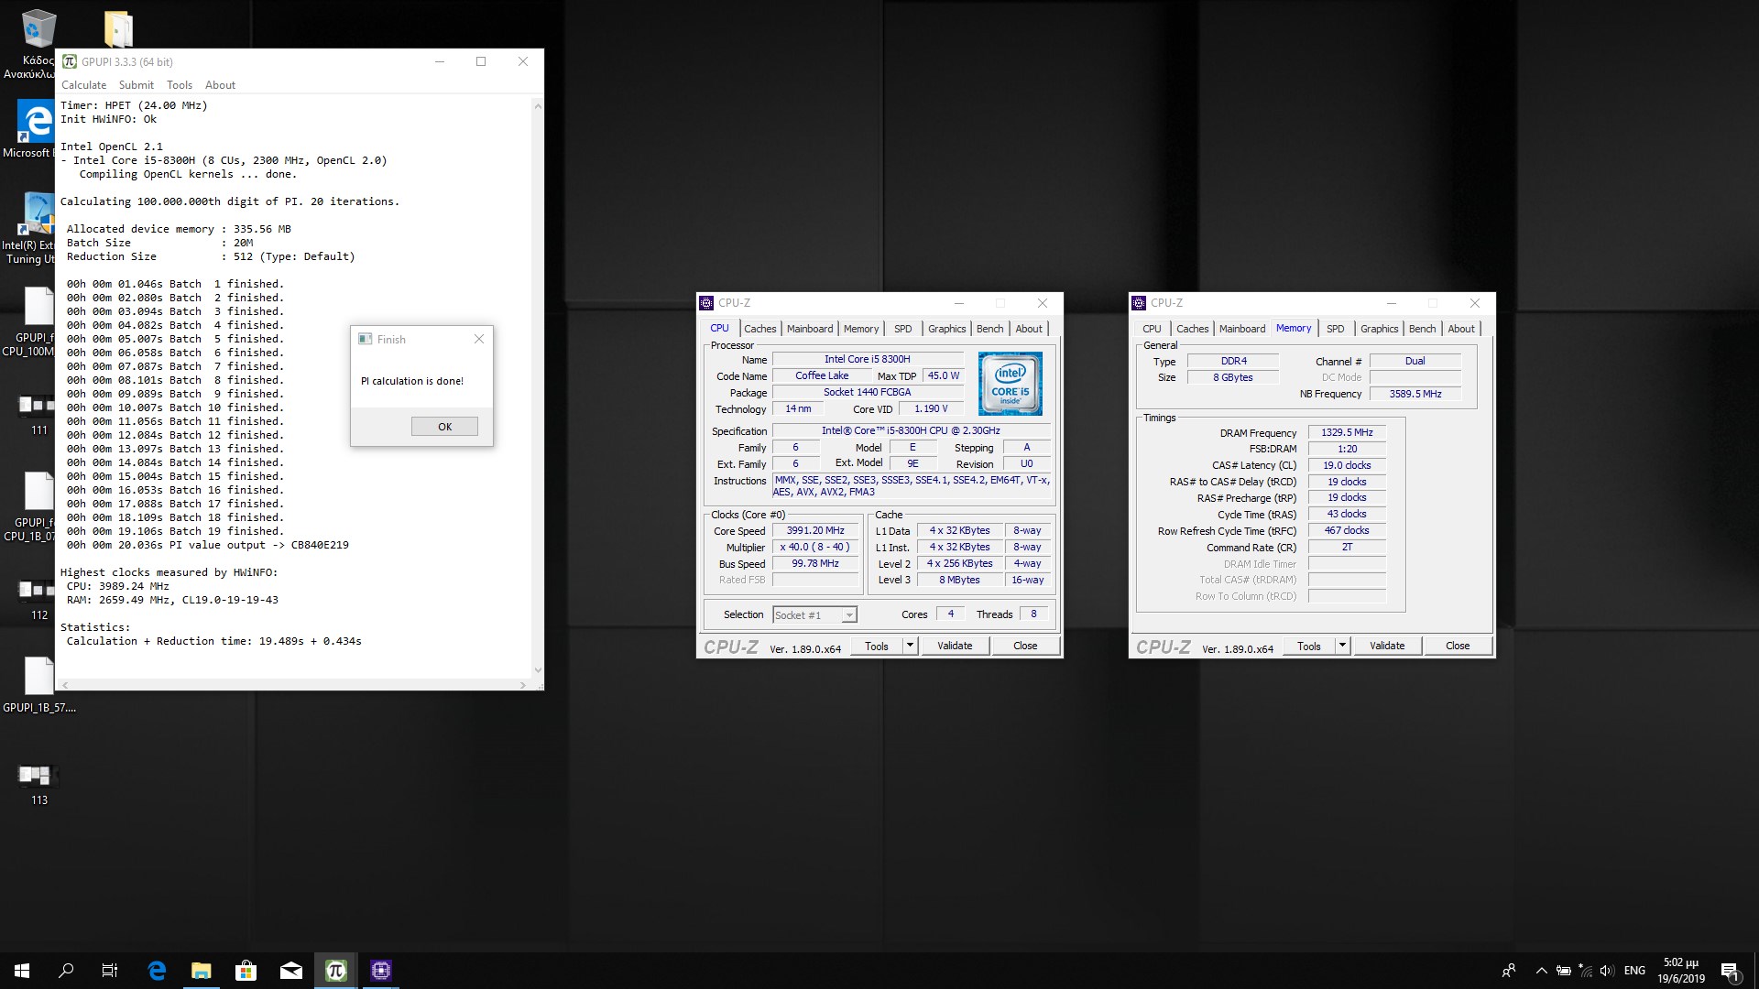Screen dimensions: 1759x989
Task: Open the About menu in GPUPI
Action: 220,85
